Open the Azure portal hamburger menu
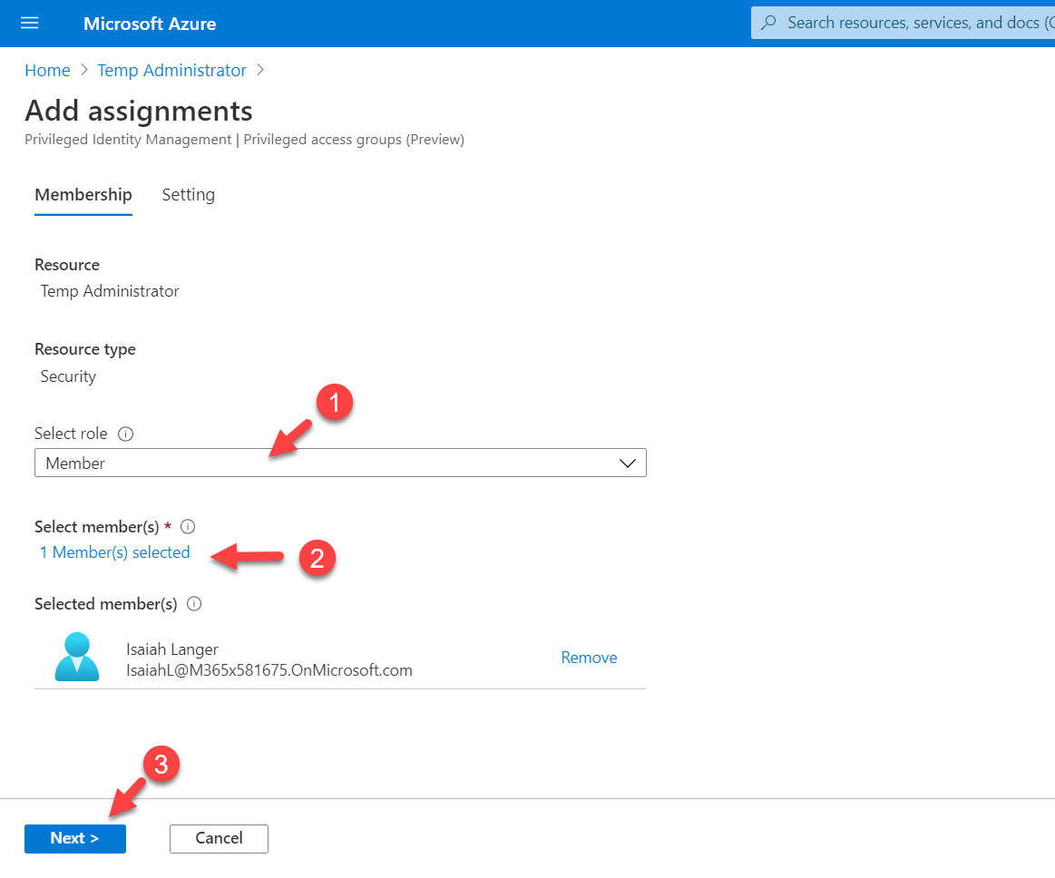 30,23
